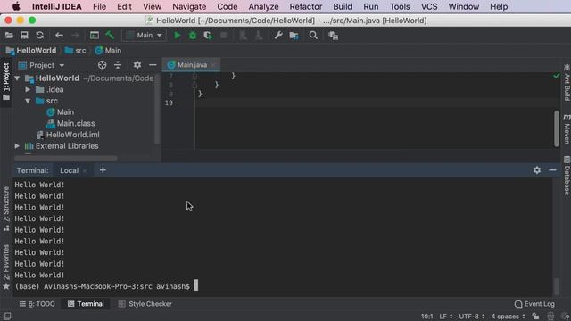Open file icon in main toolbar
571x321 pixels.
tap(9, 36)
